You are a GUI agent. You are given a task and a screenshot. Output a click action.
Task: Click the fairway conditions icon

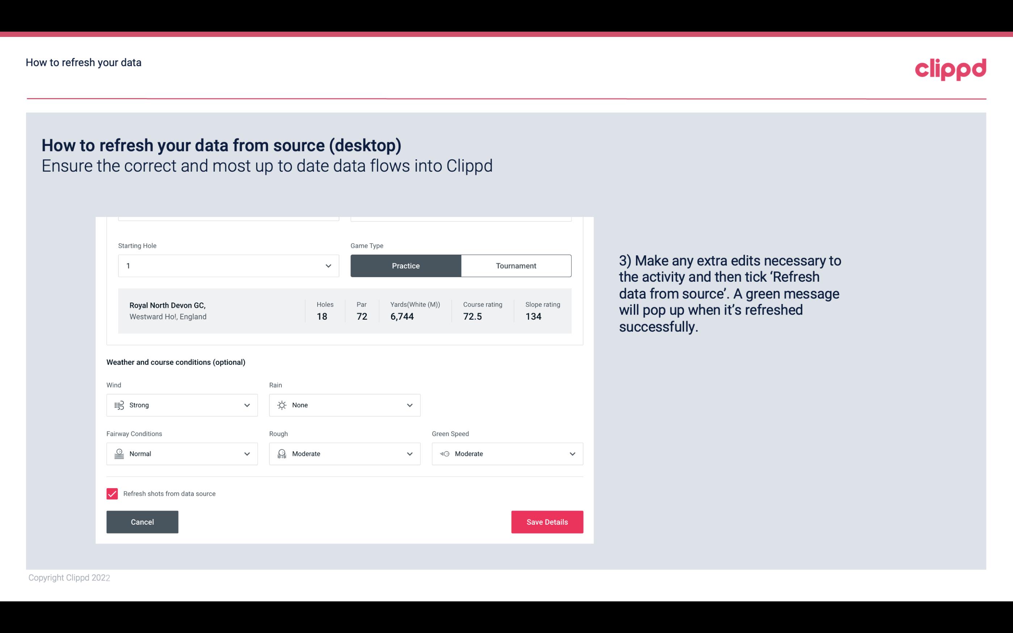point(118,454)
